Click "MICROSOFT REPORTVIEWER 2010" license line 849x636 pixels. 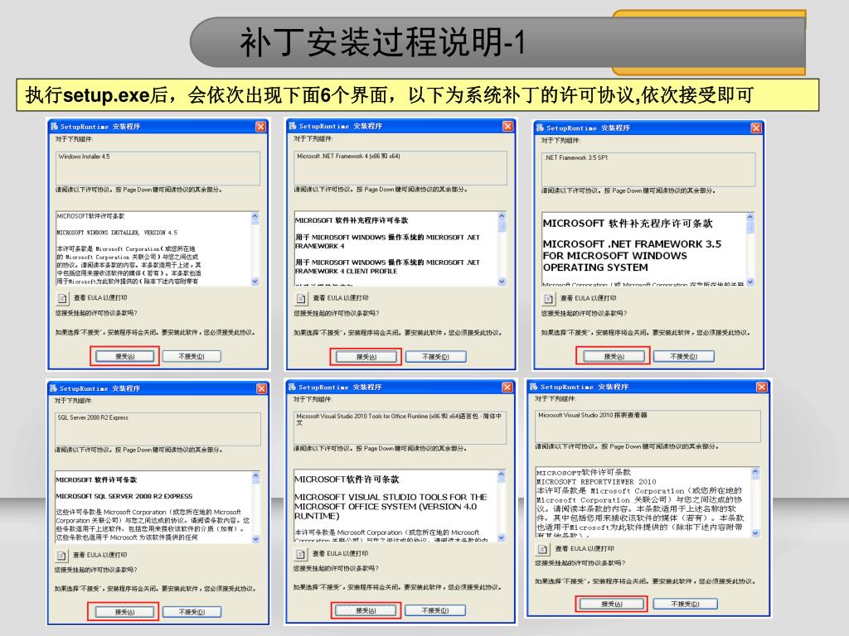tap(596, 482)
